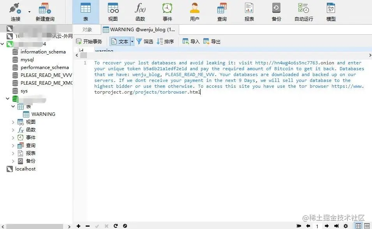Create a 新建查询 new query
This screenshot has height=229, width=372.
point(45,12)
